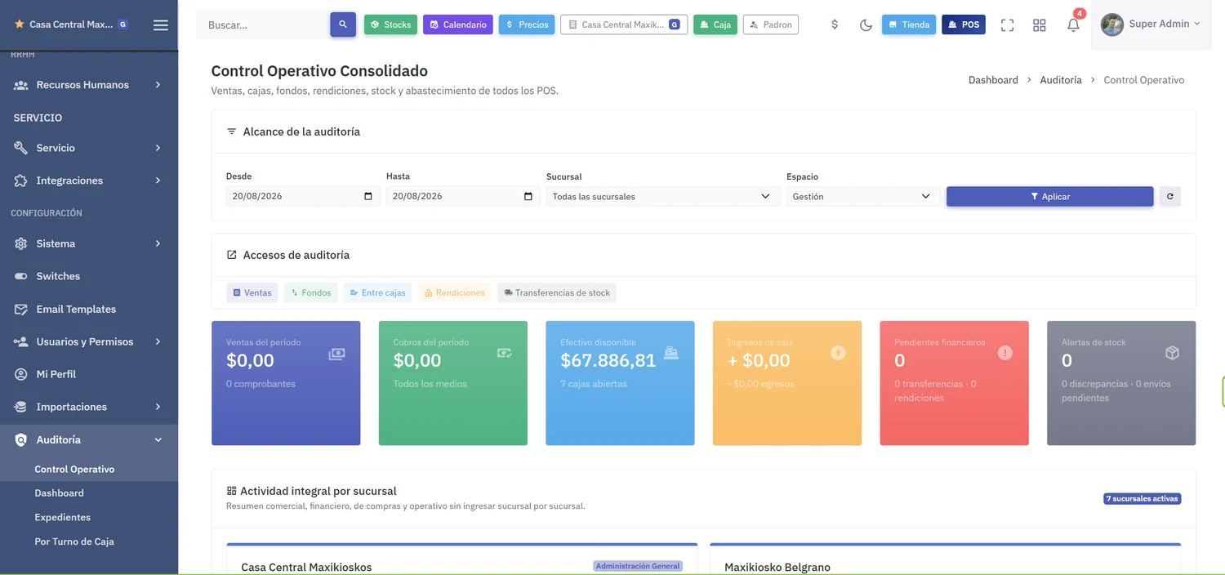Click the up-arrow icon on Ingresos de caja
This screenshot has width=1225, height=575.
tap(838, 353)
